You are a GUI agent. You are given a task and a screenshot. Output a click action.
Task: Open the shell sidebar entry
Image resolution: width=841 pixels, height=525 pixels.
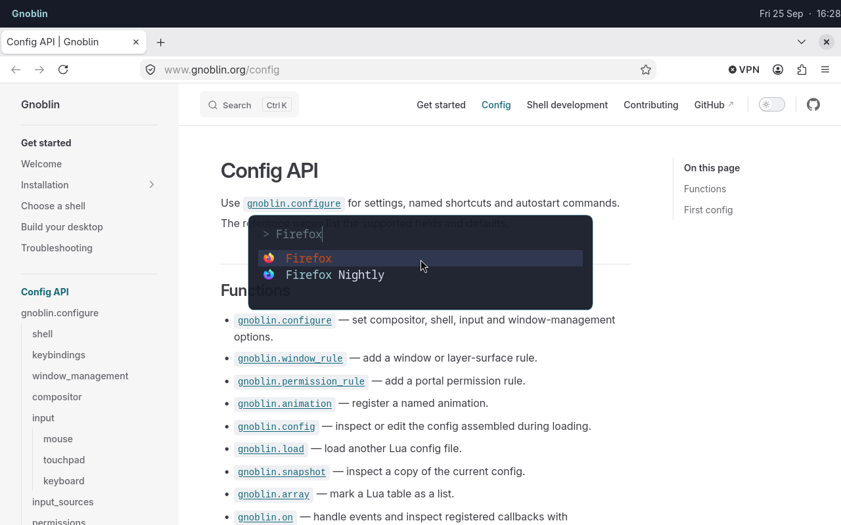pyautogui.click(x=42, y=334)
